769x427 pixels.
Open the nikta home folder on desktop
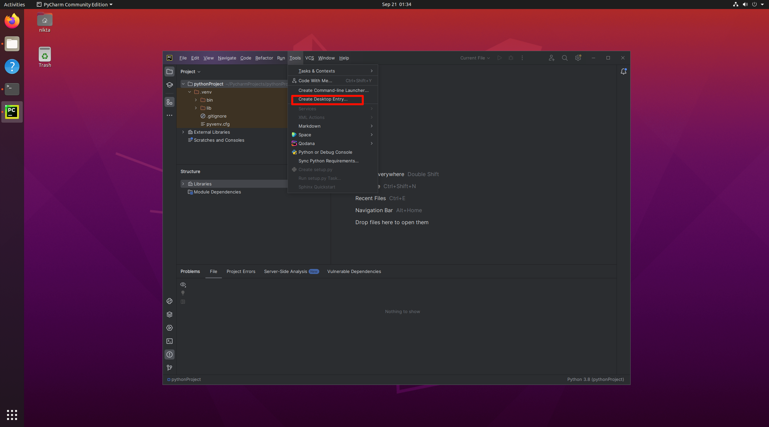tap(45, 23)
